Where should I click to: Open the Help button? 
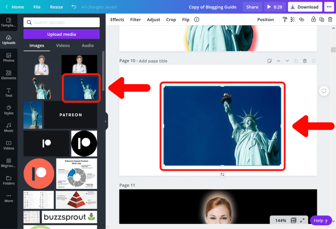coord(321,220)
